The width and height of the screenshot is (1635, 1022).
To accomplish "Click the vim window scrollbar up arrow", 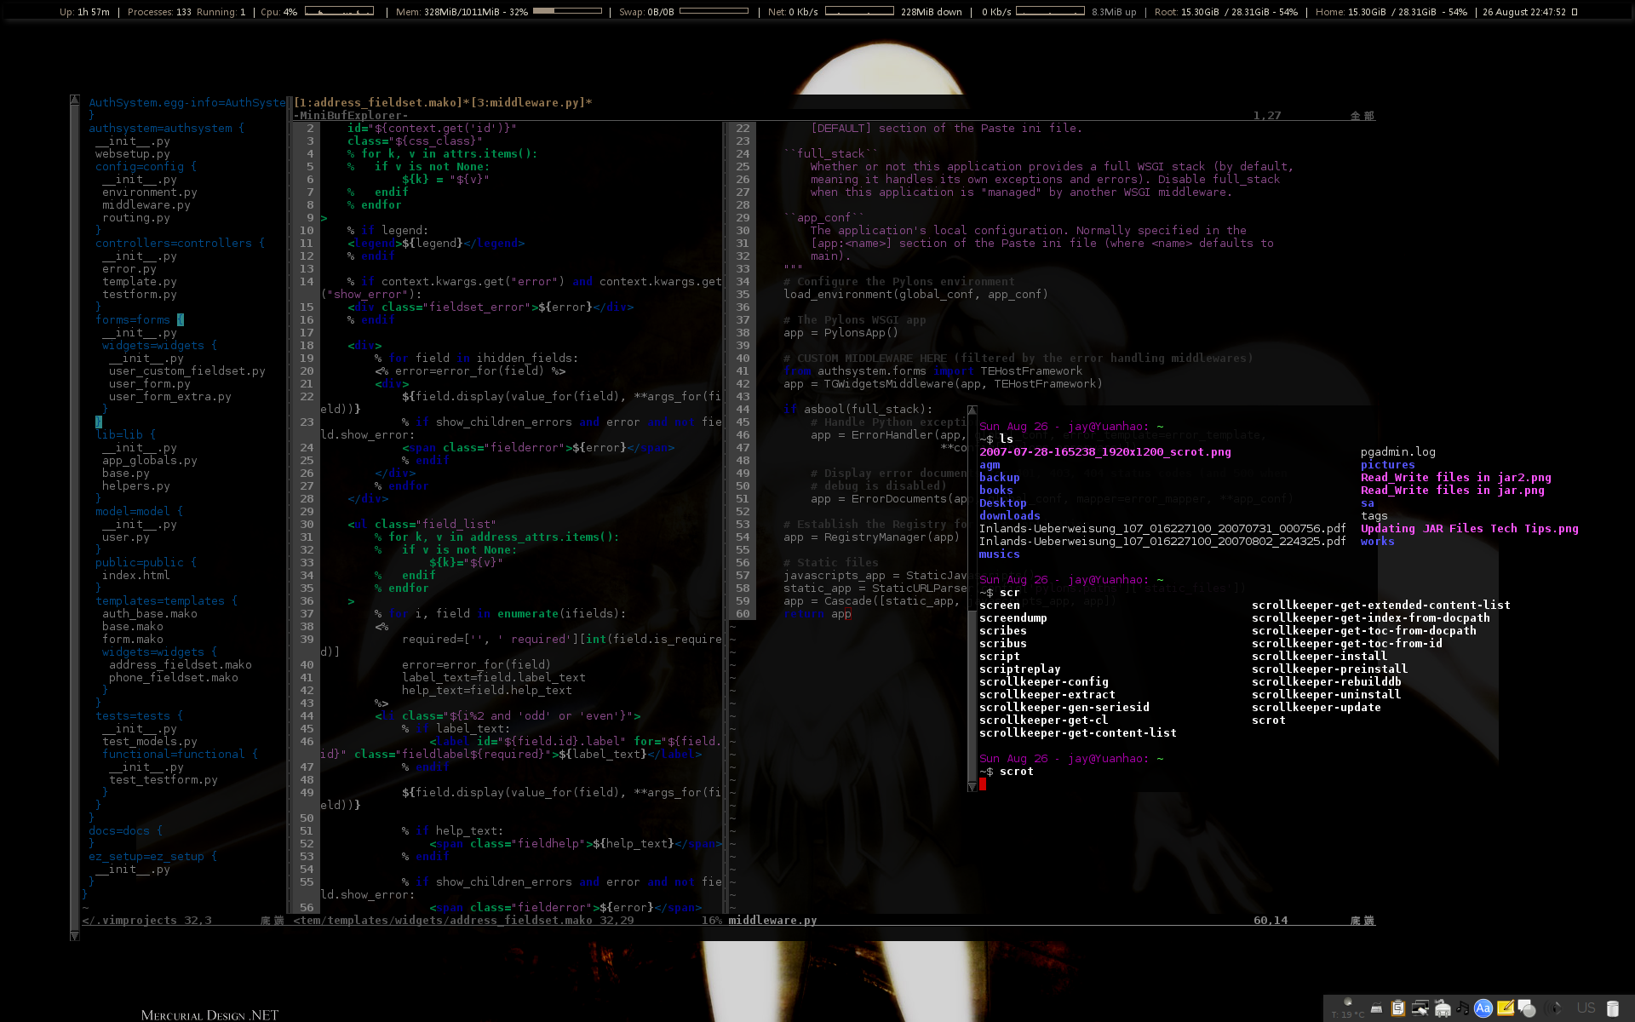I will click(x=75, y=100).
